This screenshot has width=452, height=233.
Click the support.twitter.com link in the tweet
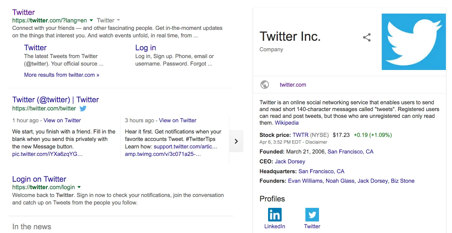pyautogui.click(x=185, y=146)
